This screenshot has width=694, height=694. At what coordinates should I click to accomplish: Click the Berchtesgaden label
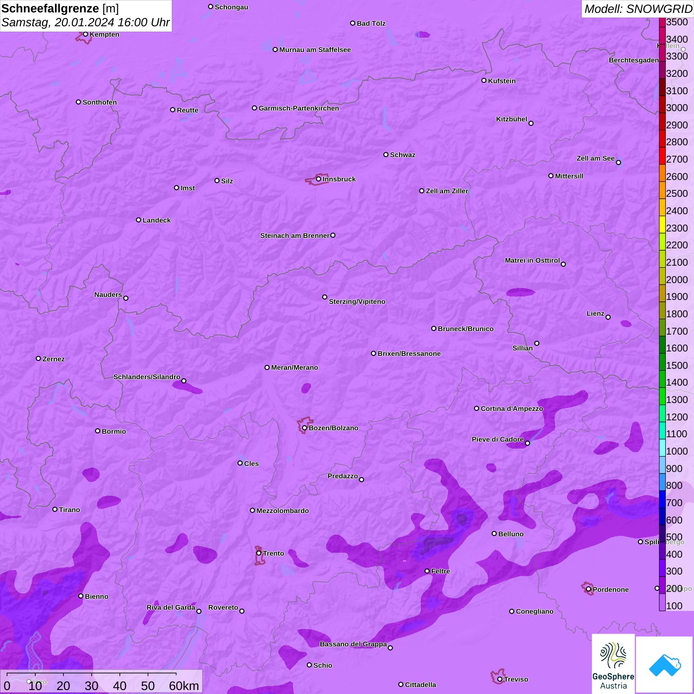point(634,60)
